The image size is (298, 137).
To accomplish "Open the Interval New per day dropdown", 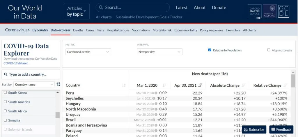I will (x=159, y=52).
